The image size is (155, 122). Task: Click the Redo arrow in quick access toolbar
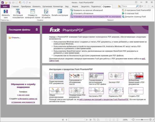[27, 3]
